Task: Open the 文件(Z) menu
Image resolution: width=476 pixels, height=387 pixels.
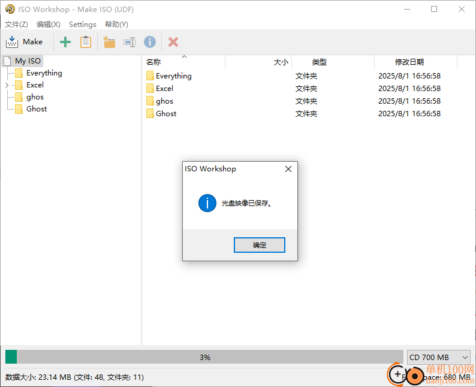Action: pos(16,25)
